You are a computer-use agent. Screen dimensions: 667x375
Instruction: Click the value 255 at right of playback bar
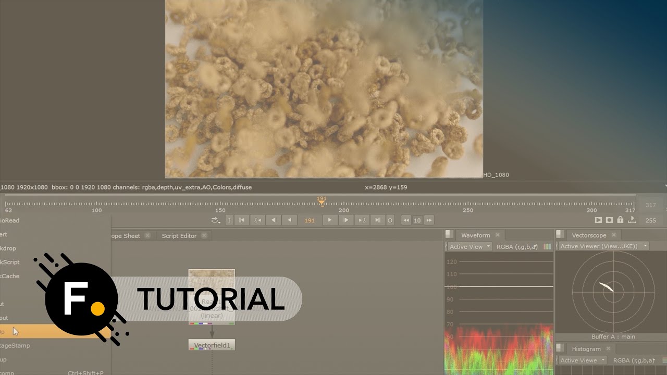coord(651,220)
